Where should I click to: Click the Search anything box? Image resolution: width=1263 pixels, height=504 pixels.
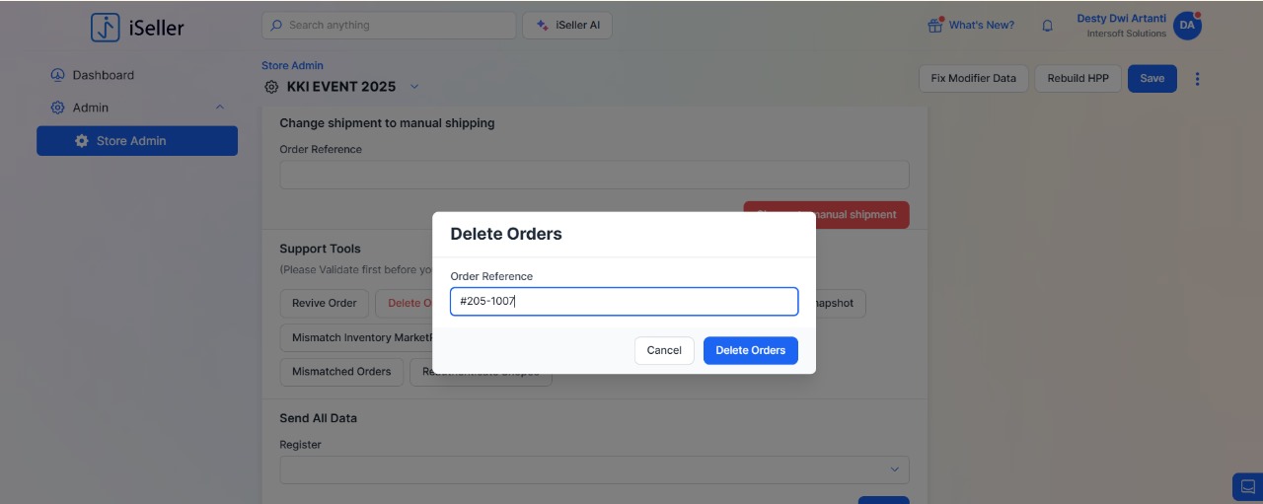389,26
